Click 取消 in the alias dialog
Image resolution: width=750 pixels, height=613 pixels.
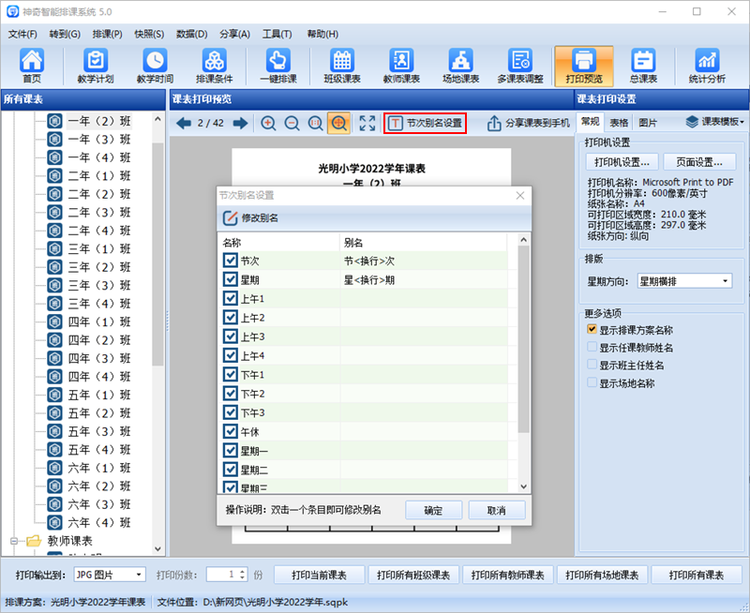(497, 510)
